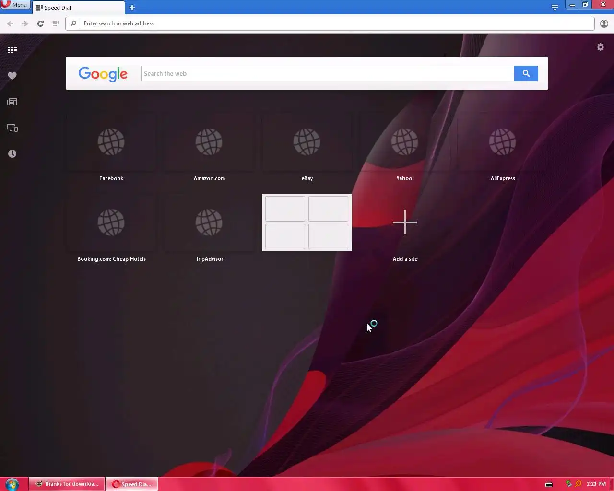
Task: Focus the Search the web field
Action: [327, 73]
